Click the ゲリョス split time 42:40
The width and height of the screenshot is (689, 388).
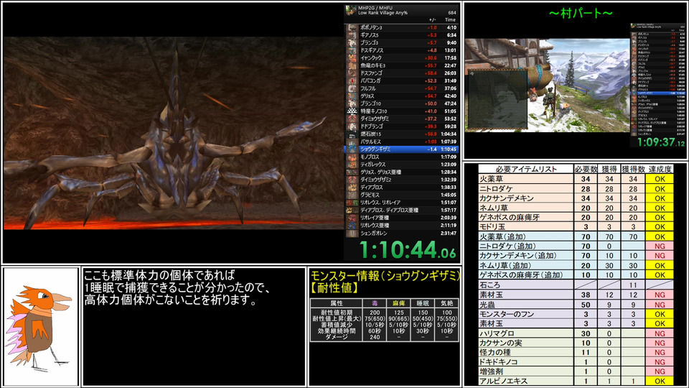coord(451,96)
